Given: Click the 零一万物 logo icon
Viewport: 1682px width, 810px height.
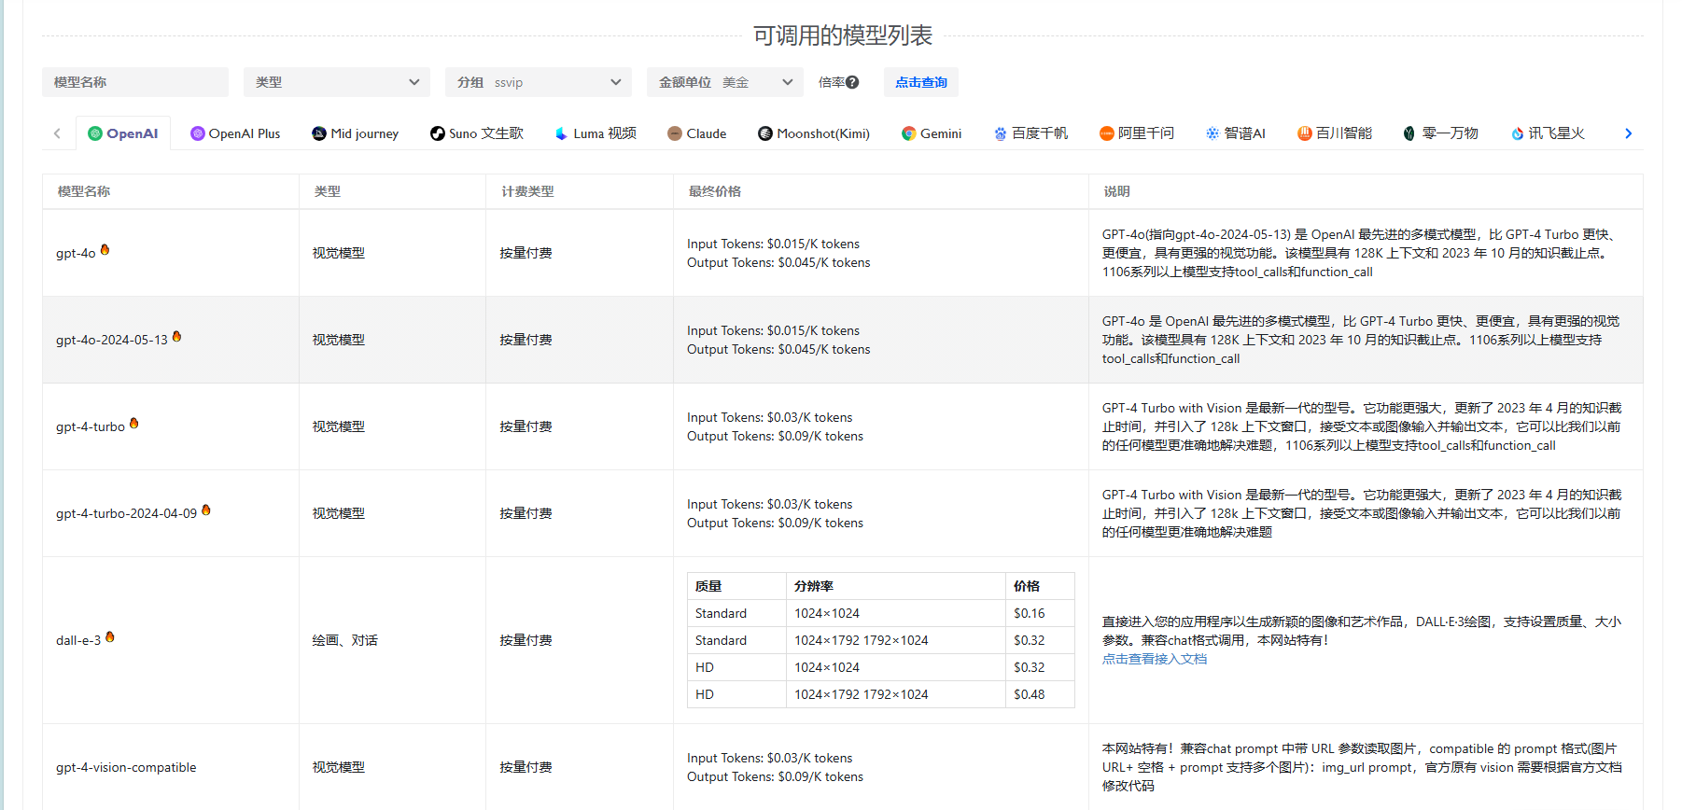Looking at the screenshot, I should 1409,133.
